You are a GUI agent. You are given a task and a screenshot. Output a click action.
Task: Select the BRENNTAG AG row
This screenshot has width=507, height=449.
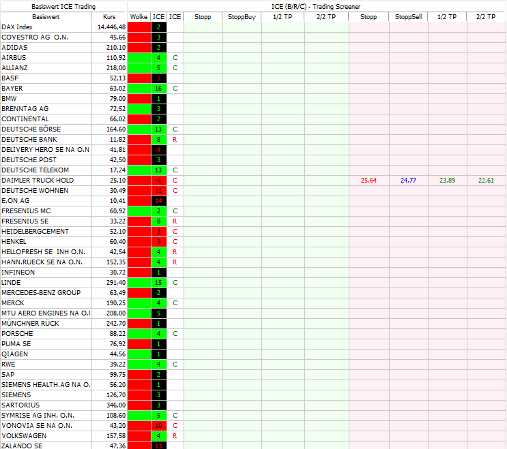tap(25, 109)
